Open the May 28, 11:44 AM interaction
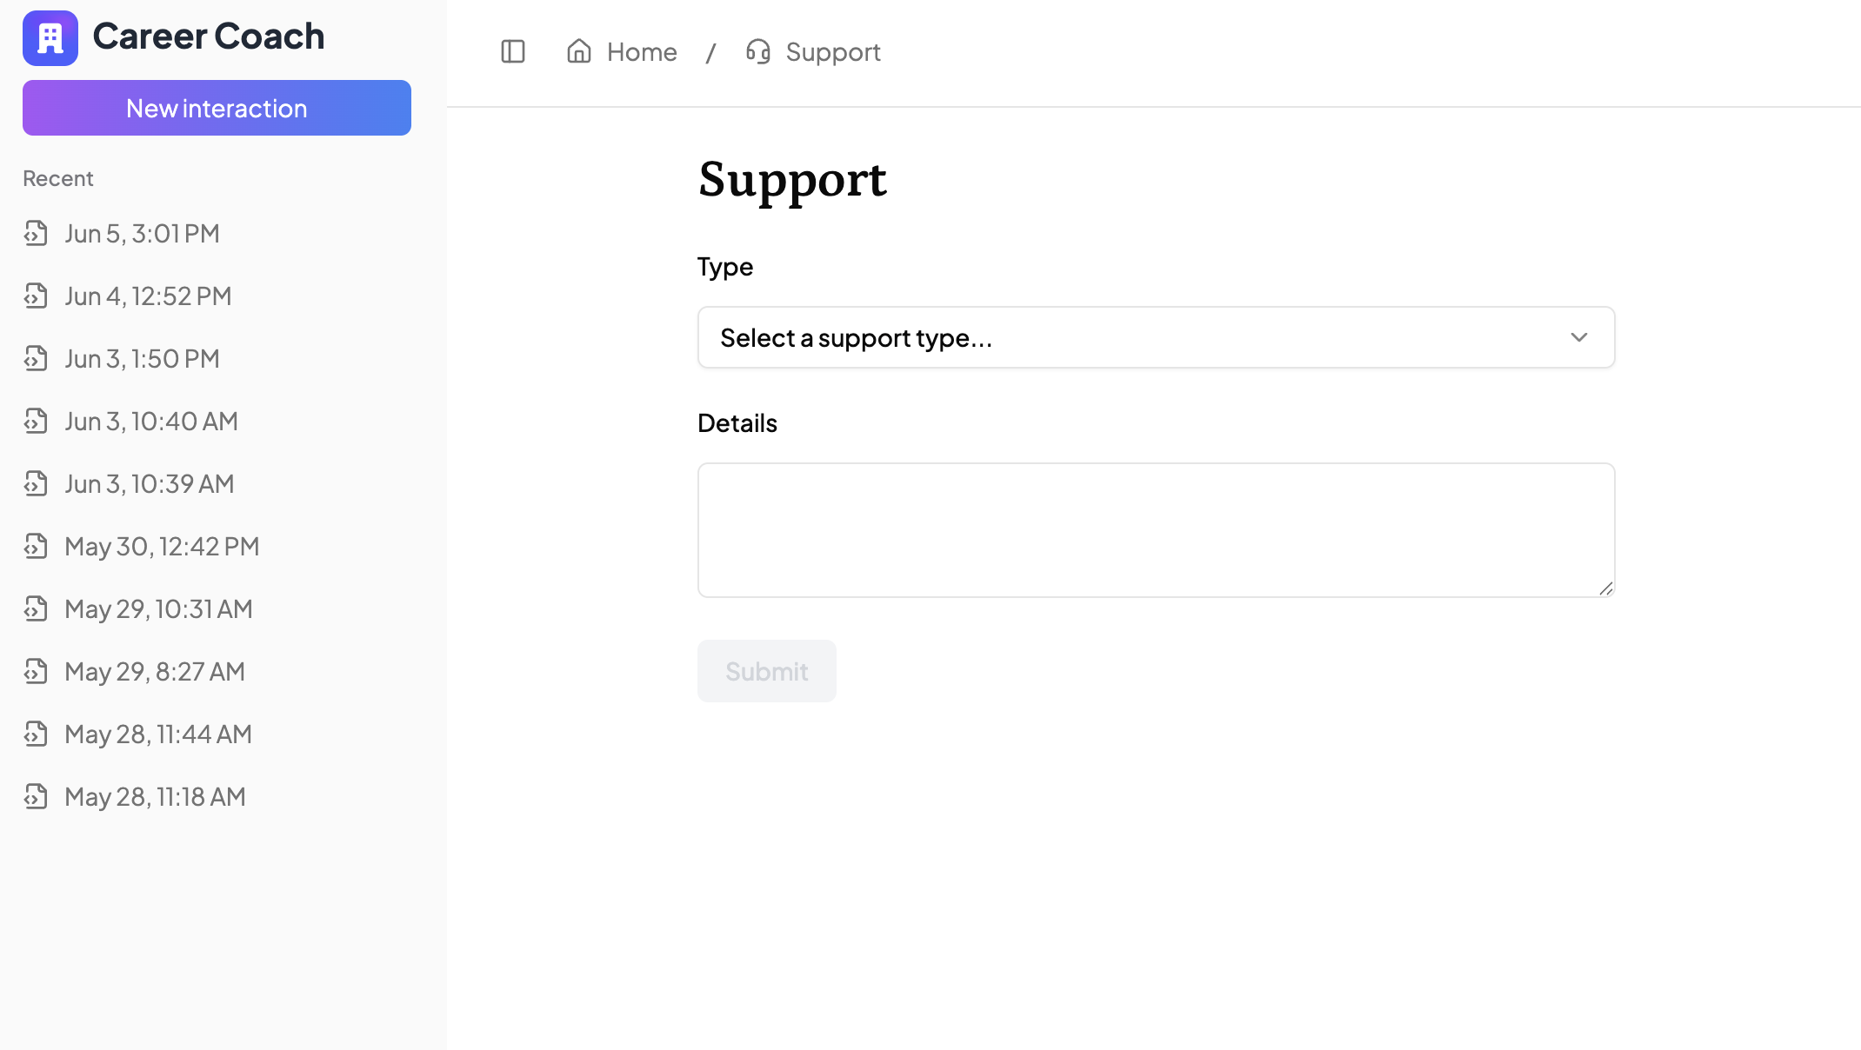Viewport: 1861px width, 1050px height. click(158, 734)
